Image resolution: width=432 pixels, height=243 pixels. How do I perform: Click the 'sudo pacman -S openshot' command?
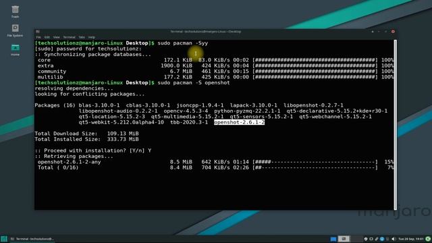[194, 82]
